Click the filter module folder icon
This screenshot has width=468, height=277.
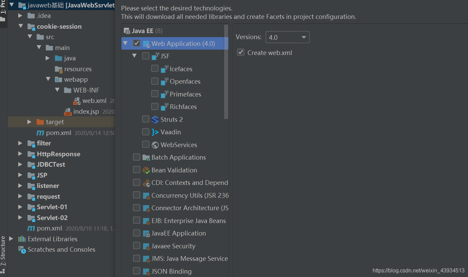click(31, 143)
